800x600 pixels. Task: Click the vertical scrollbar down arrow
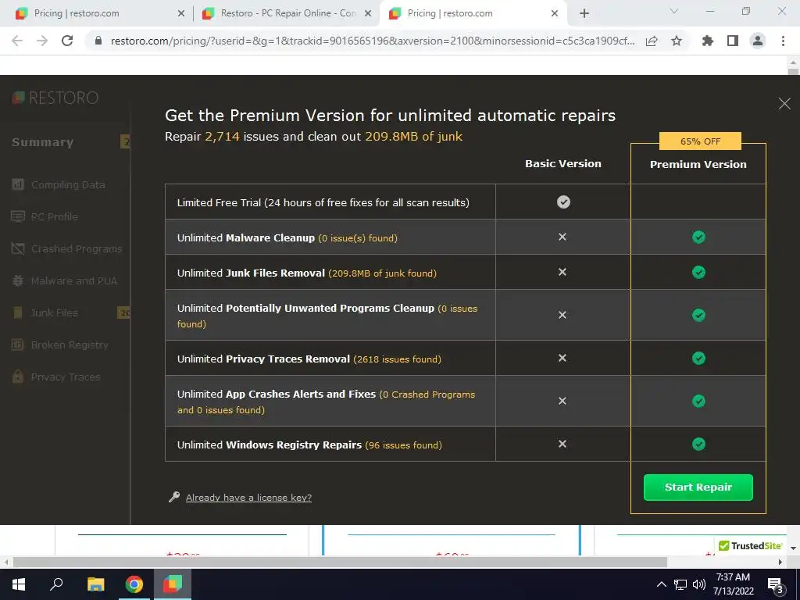click(794, 548)
